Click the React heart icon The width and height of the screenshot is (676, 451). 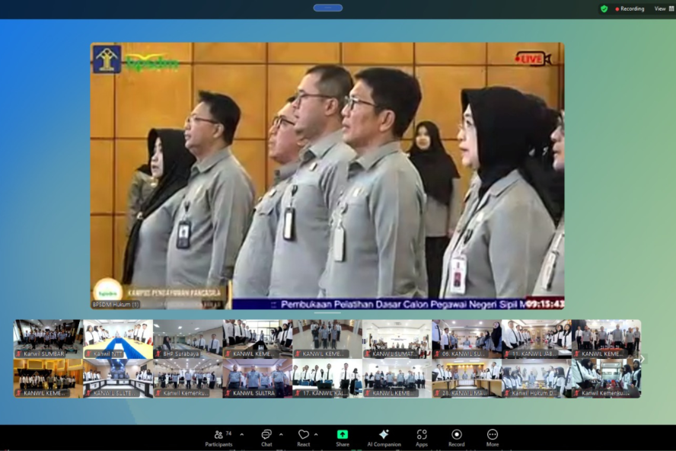pos(304,437)
